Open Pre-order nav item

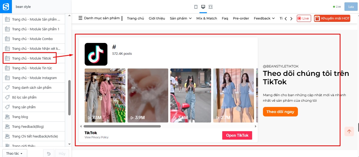[241, 18]
